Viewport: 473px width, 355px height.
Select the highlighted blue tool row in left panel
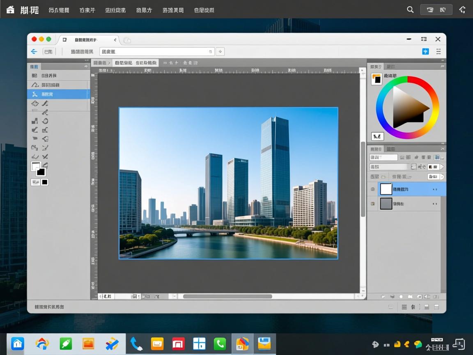tap(58, 94)
